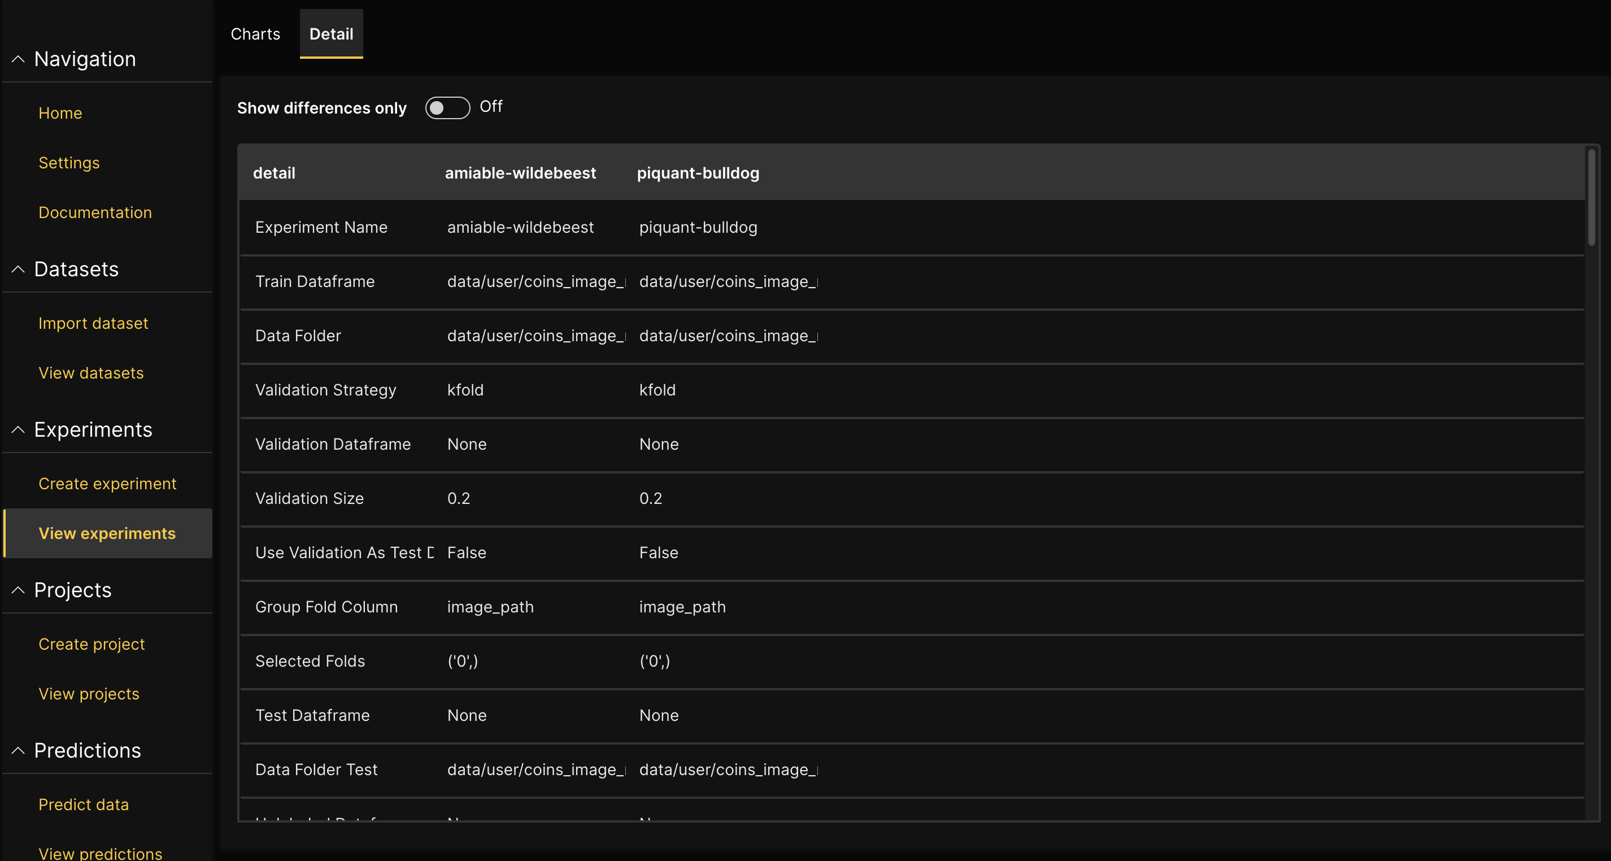The width and height of the screenshot is (1611, 861).
Task: Collapse the Datasets section chevron
Action: point(18,269)
